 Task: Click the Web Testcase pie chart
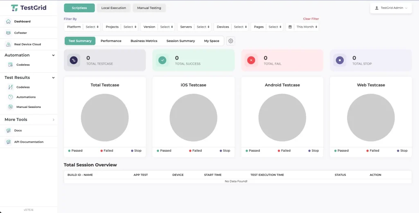click(x=371, y=117)
